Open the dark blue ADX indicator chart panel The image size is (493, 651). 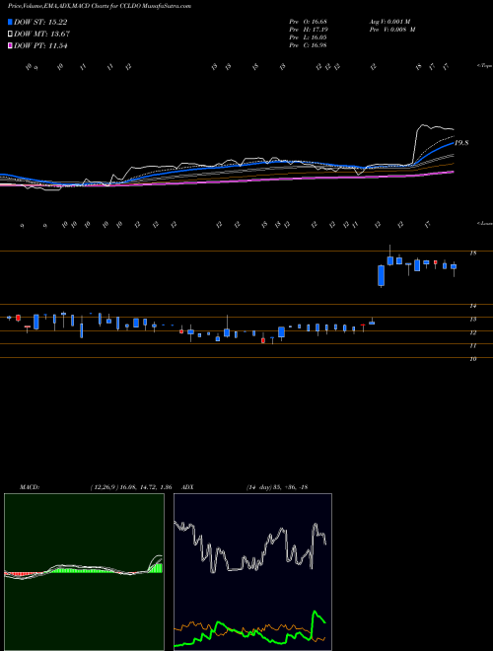click(x=252, y=572)
